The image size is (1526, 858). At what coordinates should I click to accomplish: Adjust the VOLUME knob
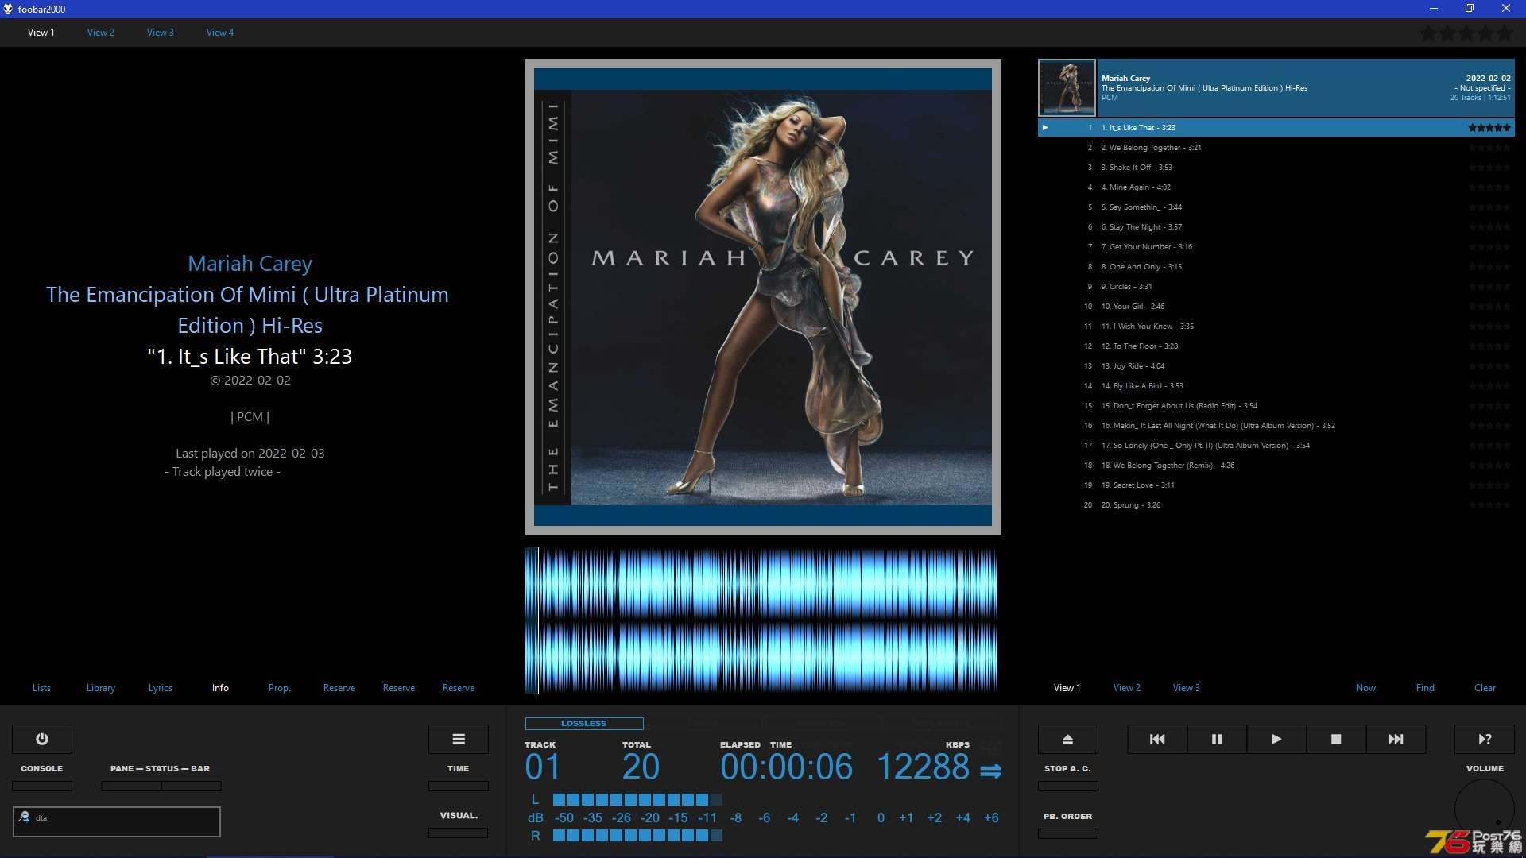1485,809
